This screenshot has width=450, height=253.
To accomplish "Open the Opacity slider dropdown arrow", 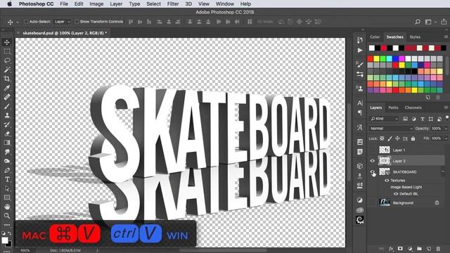I will [x=446, y=129].
